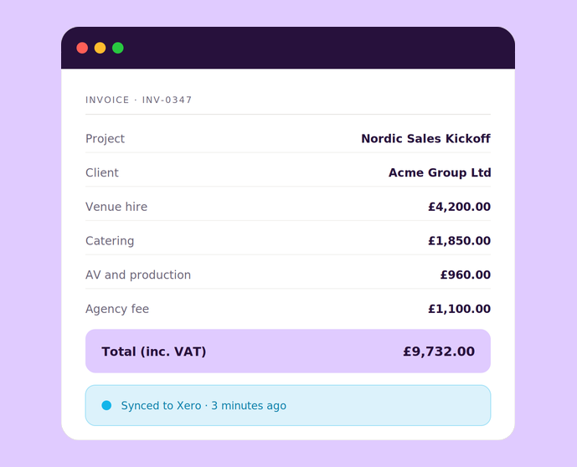Click the AV and production label
Viewport: 577px width, 467px height.
tap(138, 275)
